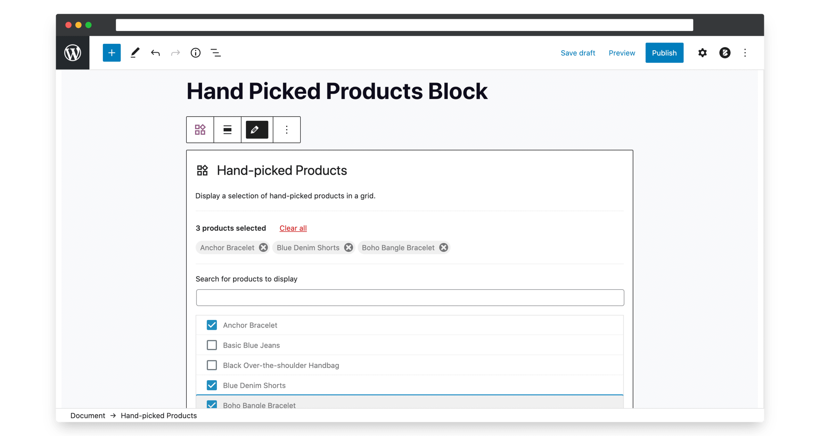The height and width of the screenshot is (436, 820).
Task: Toggle the block edit pencil button
Action: coord(257,129)
